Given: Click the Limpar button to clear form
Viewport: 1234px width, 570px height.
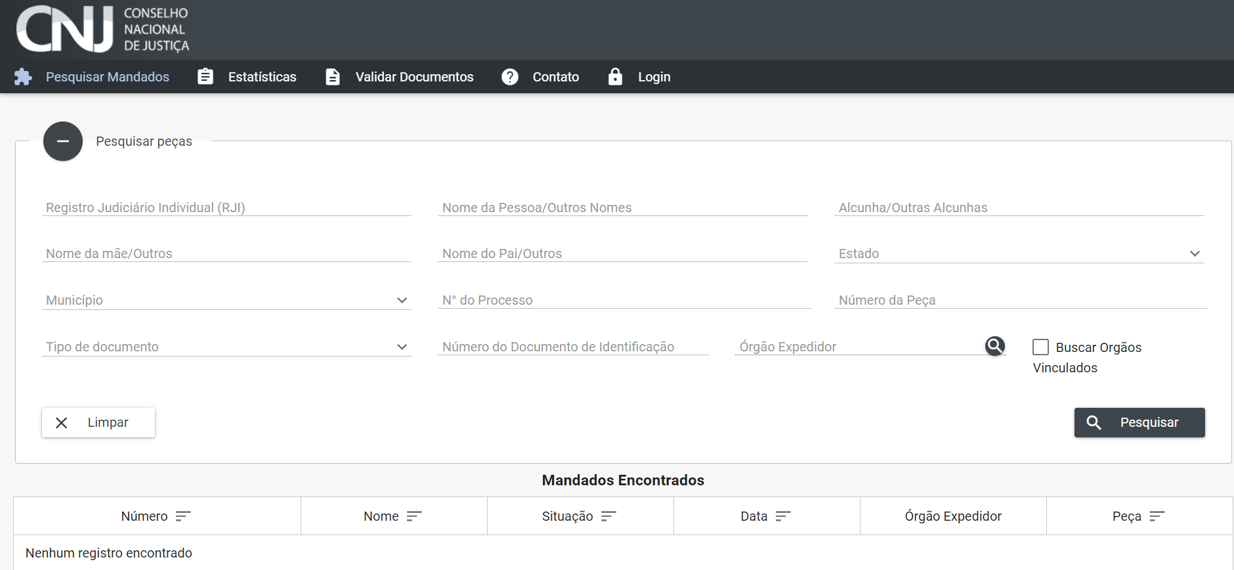Looking at the screenshot, I should [x=98, y=422].
